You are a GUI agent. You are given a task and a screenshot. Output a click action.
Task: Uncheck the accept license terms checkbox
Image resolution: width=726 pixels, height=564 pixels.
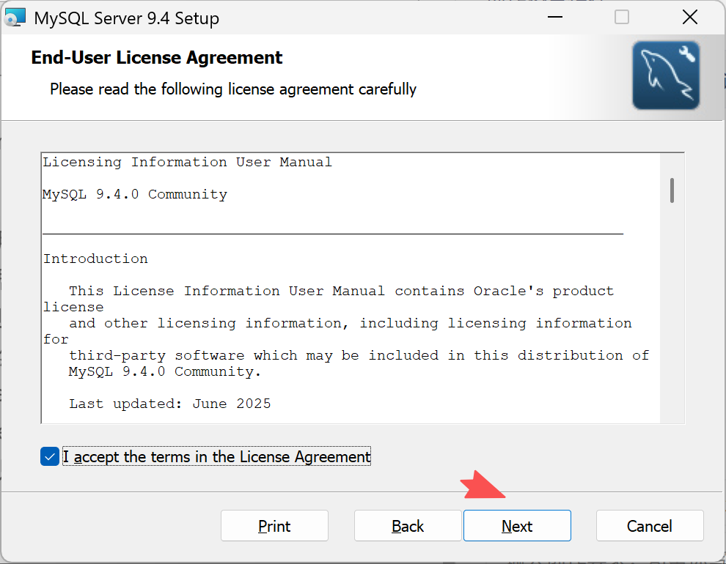point(50,456)
